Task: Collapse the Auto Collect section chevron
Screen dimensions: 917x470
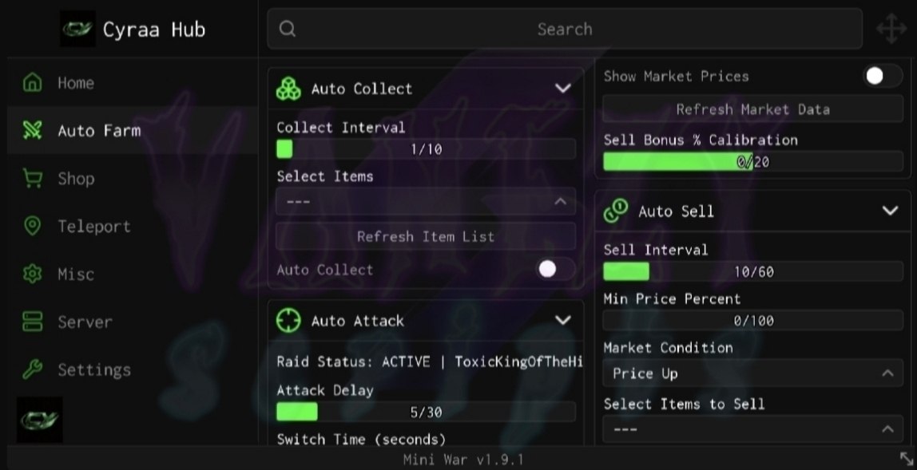Action: pyautogui.click(x=562, y=89)
